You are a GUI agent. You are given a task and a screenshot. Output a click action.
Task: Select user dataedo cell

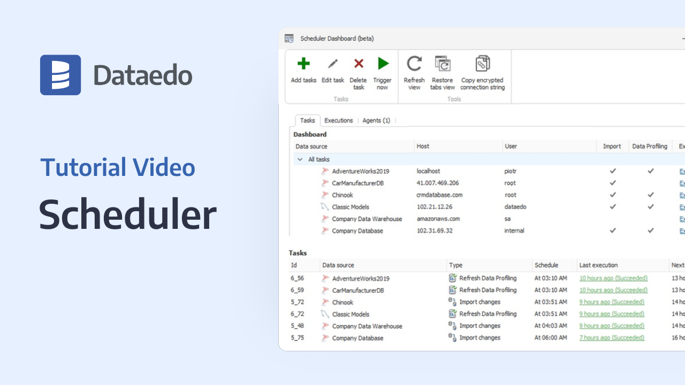(x=515, y=207)
